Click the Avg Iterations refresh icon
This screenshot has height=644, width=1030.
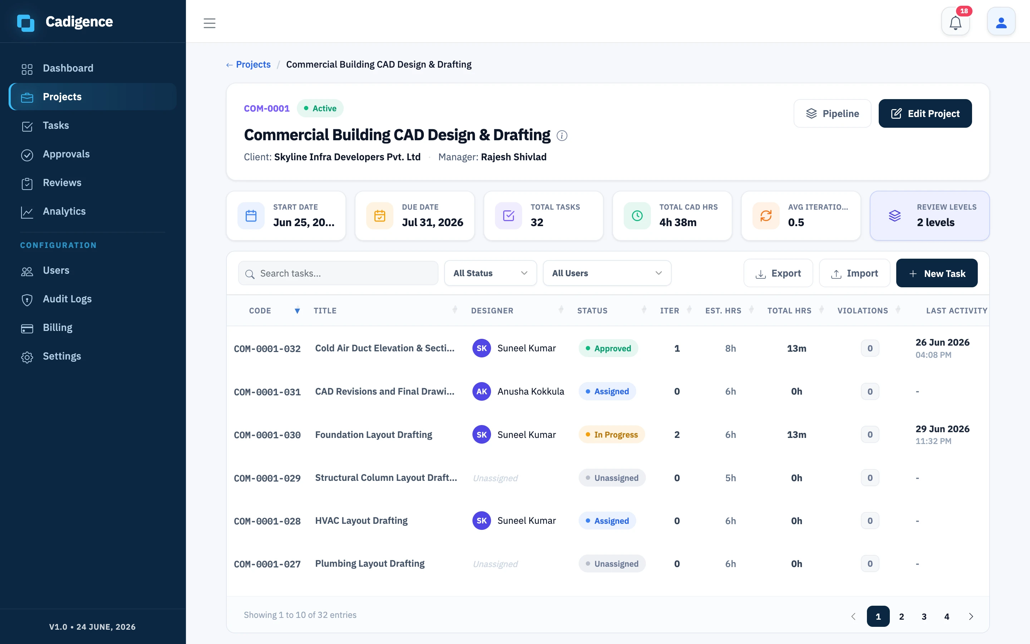[x=766, y=215]
